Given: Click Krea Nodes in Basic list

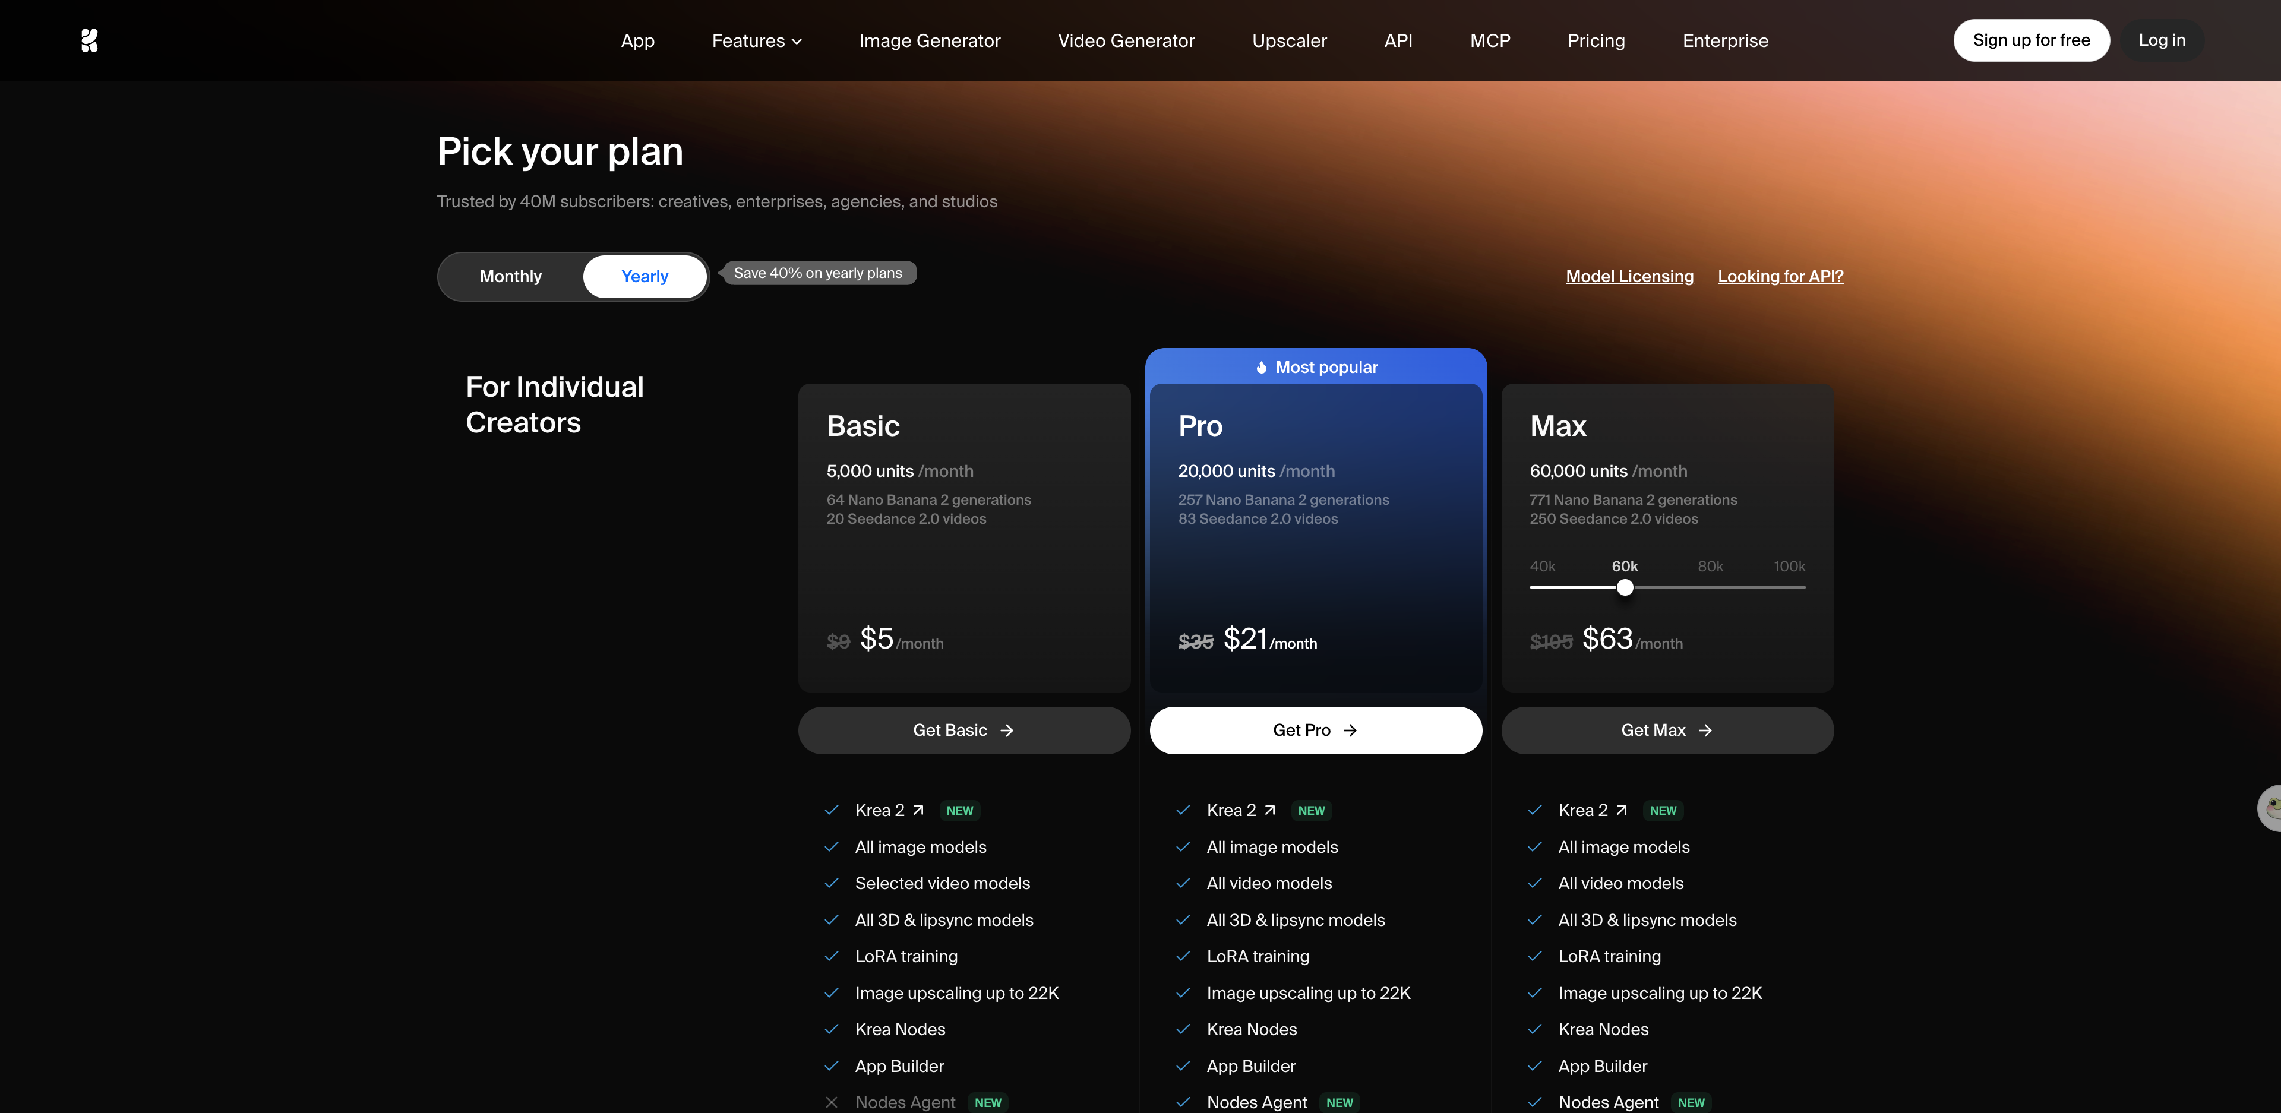Looking at the screenshot, I should [900, 1030].
